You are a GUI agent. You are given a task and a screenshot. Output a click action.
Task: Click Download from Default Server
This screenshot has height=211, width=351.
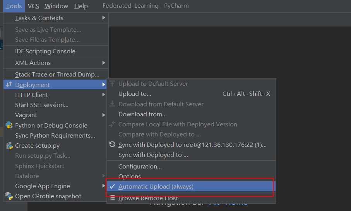(x=191, y=104)
